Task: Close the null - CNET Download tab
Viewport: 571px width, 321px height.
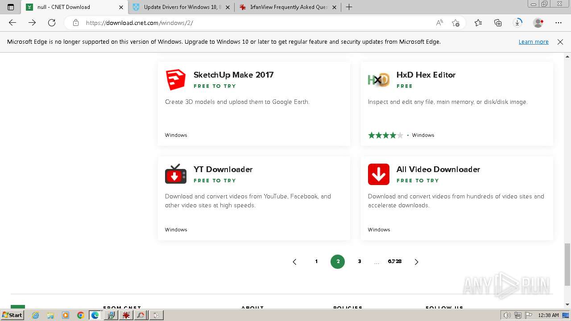Action: [121, 7]
